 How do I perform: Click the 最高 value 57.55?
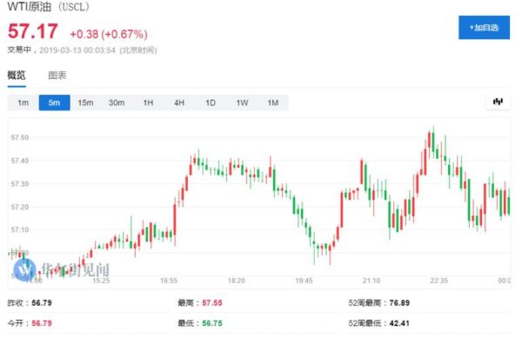[212, 302]
